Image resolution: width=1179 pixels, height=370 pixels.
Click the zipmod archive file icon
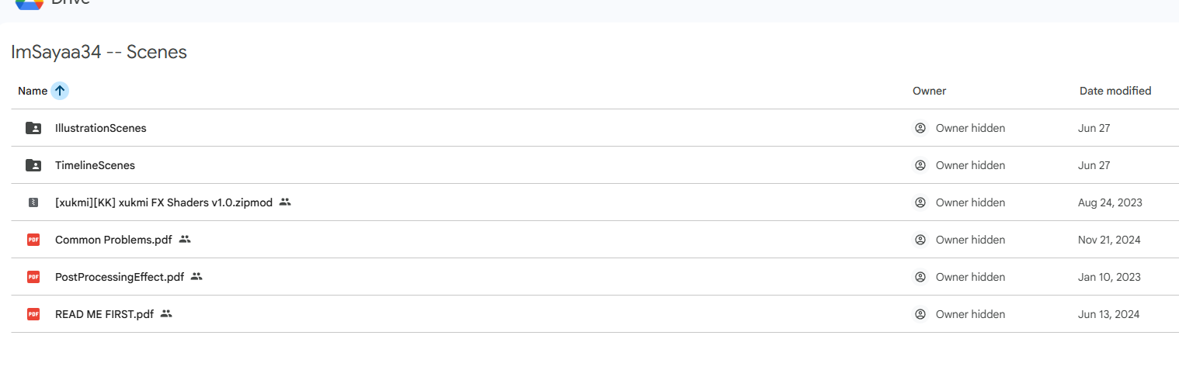coord(33,202)
